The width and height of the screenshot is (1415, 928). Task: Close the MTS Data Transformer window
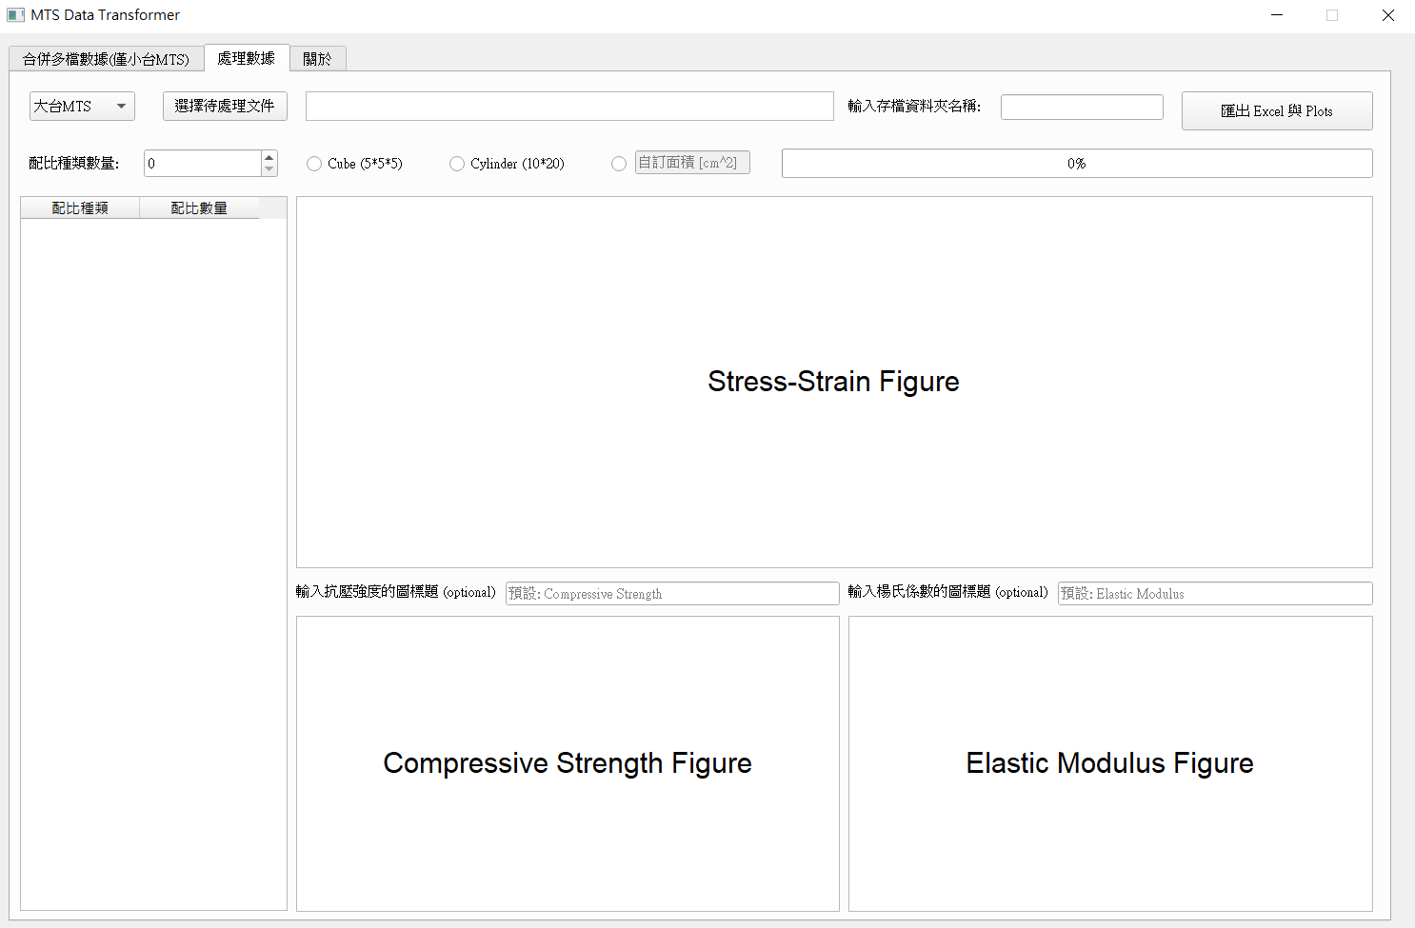[1387, 15]
